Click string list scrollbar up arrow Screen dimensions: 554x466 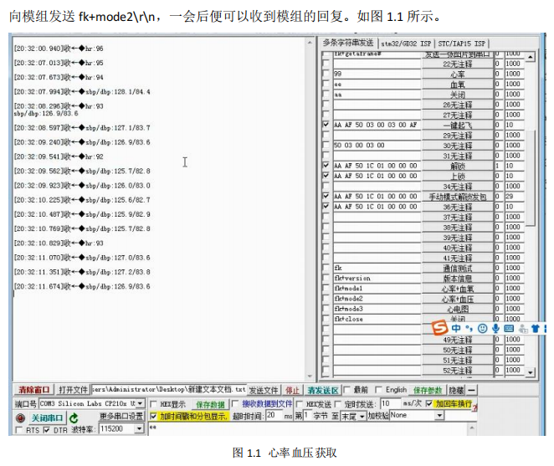[530, 57]
